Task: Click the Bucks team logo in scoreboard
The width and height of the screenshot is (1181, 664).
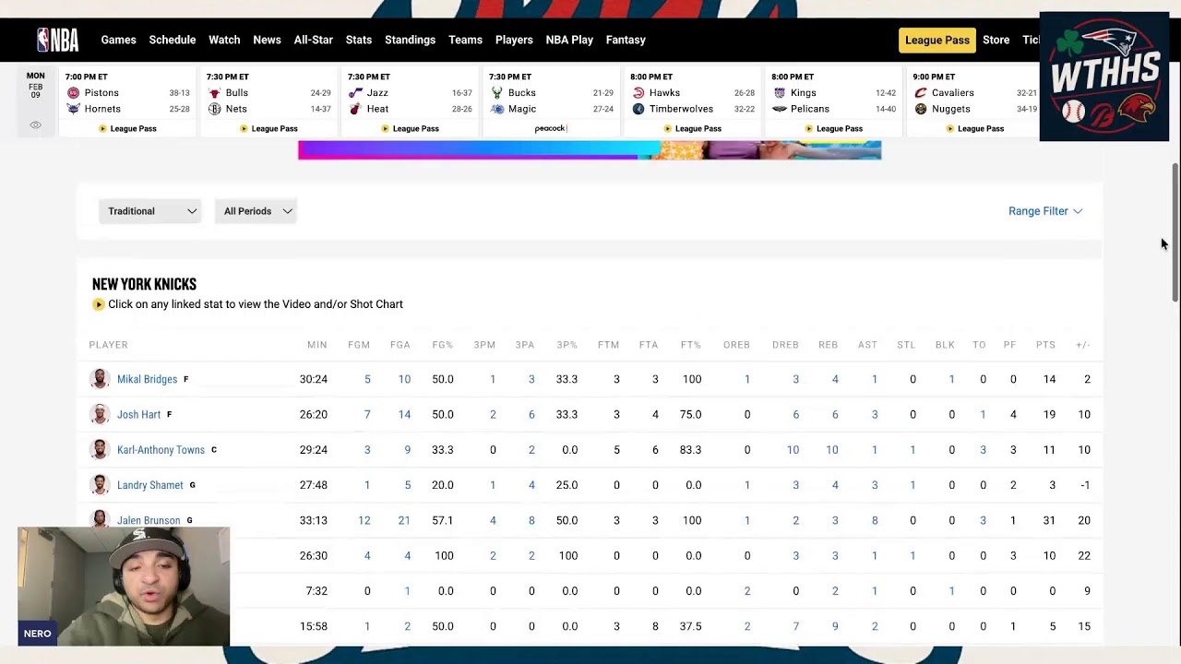Action: 497,92
